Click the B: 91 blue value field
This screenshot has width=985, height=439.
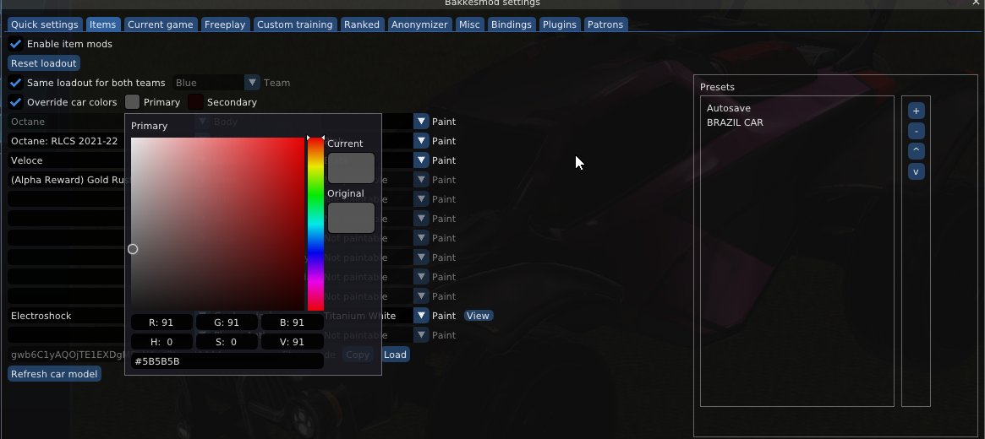tap(292, 322)
